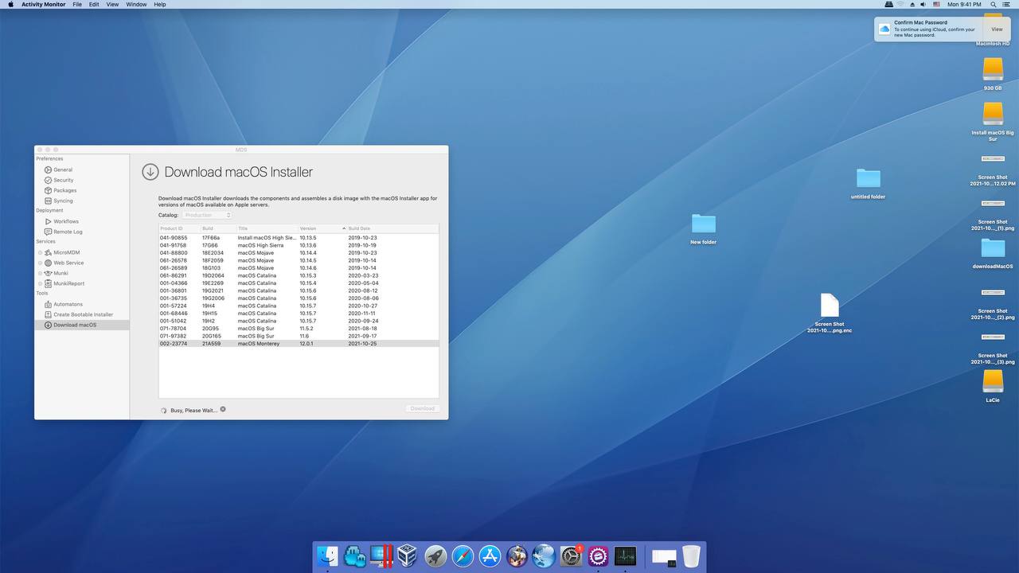Image resolution: width=1019 pixels, height=573 pixels.
Task: Toggle Version column sort order
Action: 322,228
